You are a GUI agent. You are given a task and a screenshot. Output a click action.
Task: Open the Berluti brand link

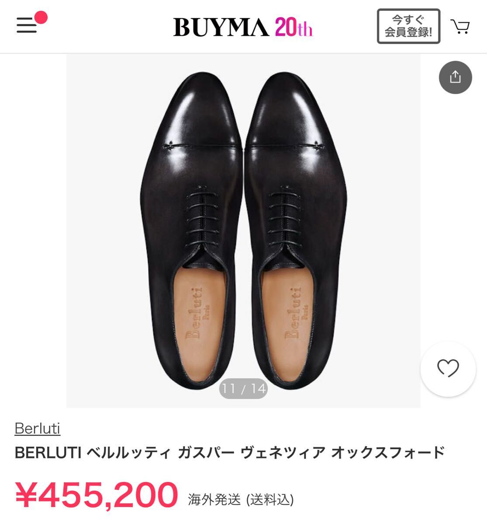[38, 428]
